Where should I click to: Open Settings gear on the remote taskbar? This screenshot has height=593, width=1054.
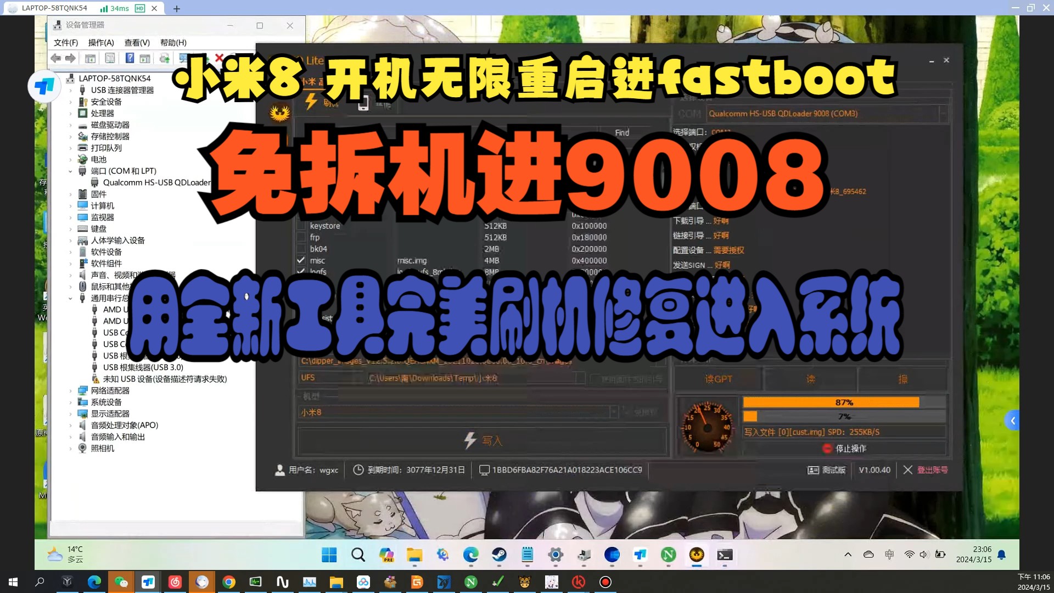556,555
